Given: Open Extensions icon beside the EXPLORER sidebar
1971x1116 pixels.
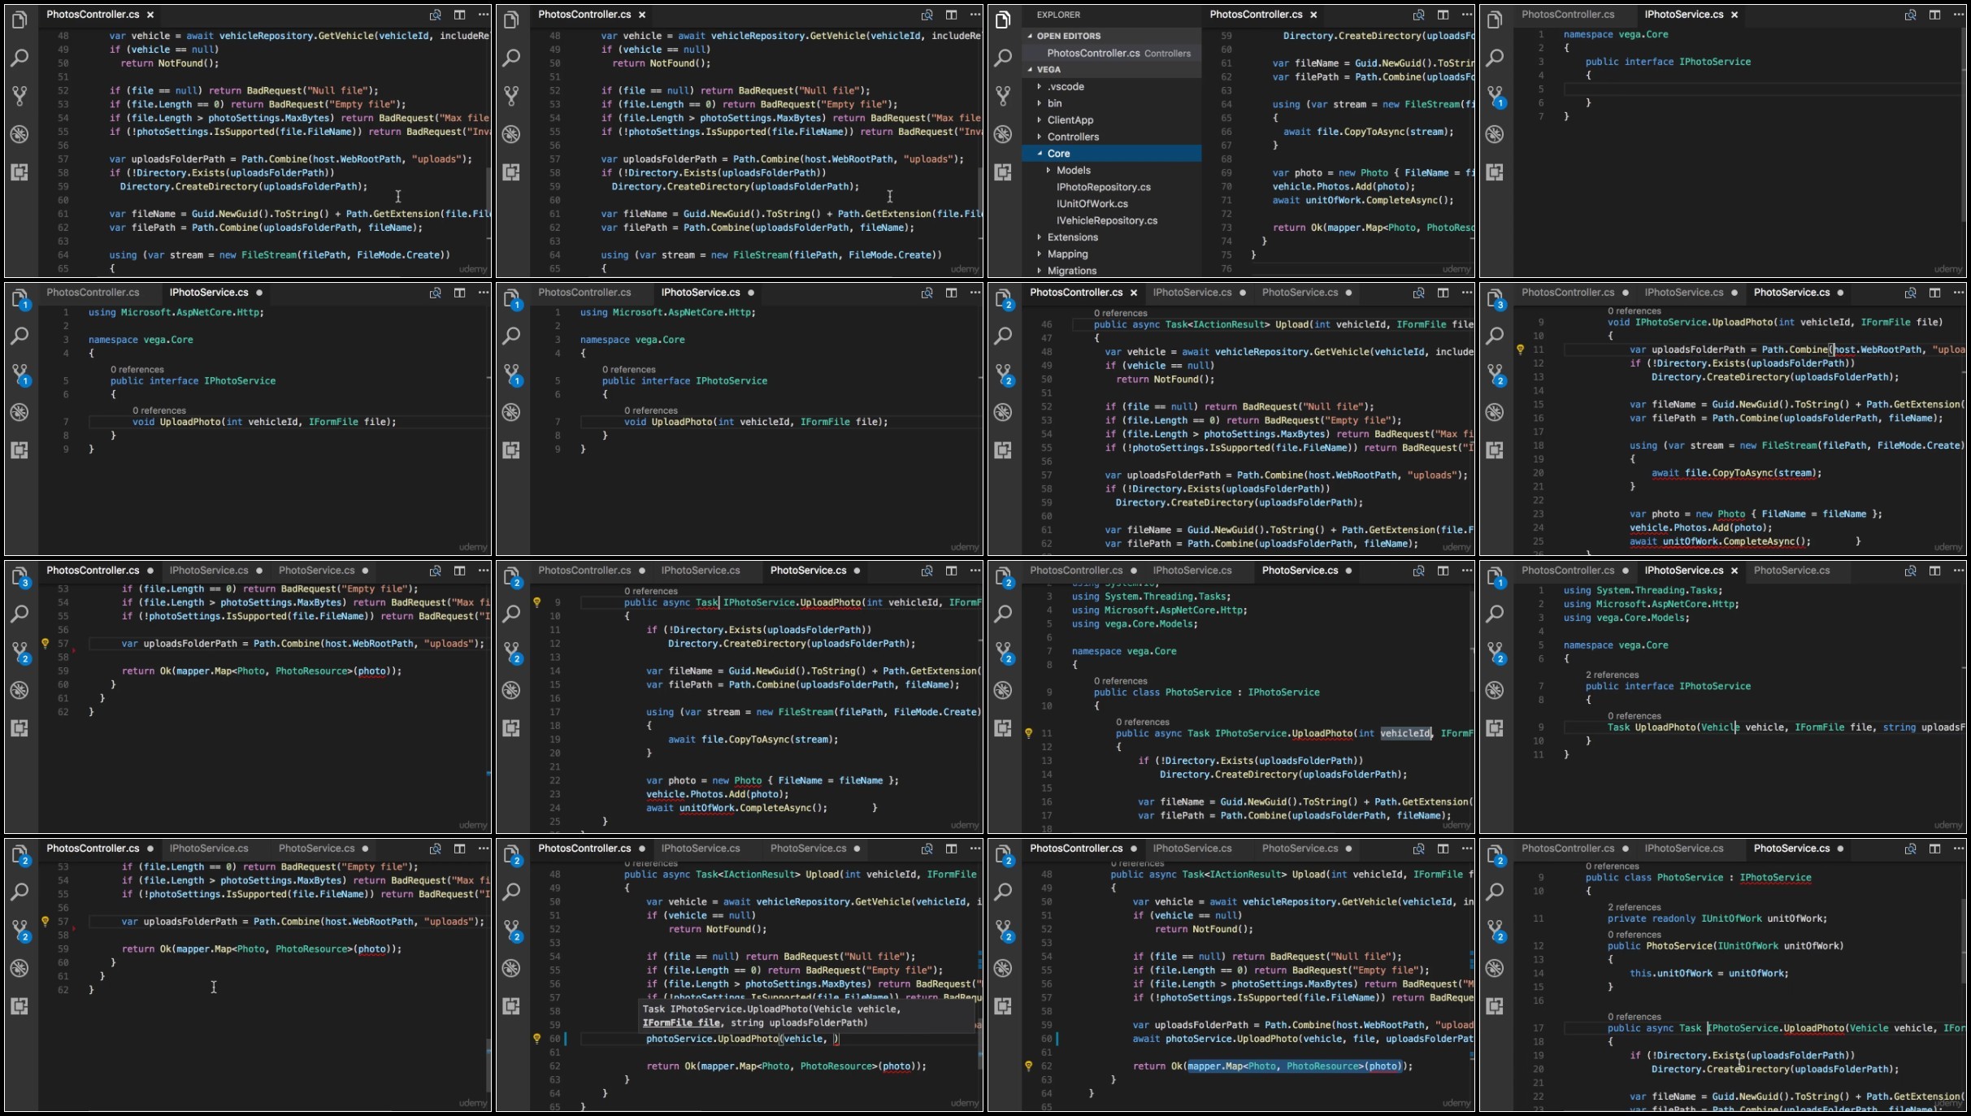Looking at the screenshot, I should pyautogui.click(x=1003, y=172).
